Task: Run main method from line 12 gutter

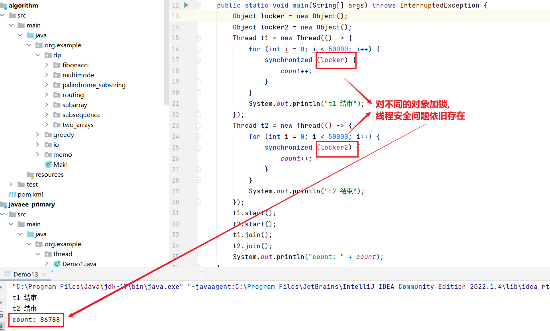Action: (x=186, y=5)
